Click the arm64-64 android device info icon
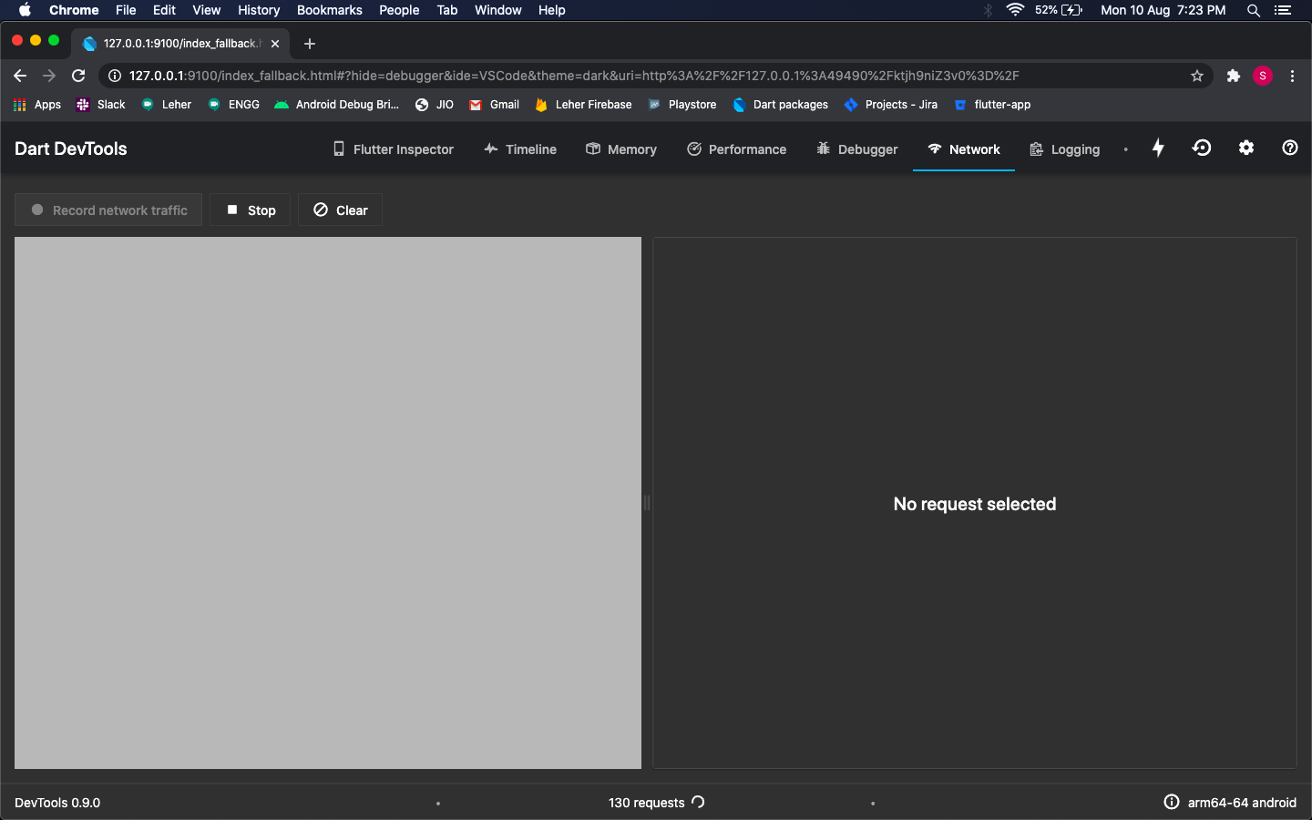 tap(1171, 803)
